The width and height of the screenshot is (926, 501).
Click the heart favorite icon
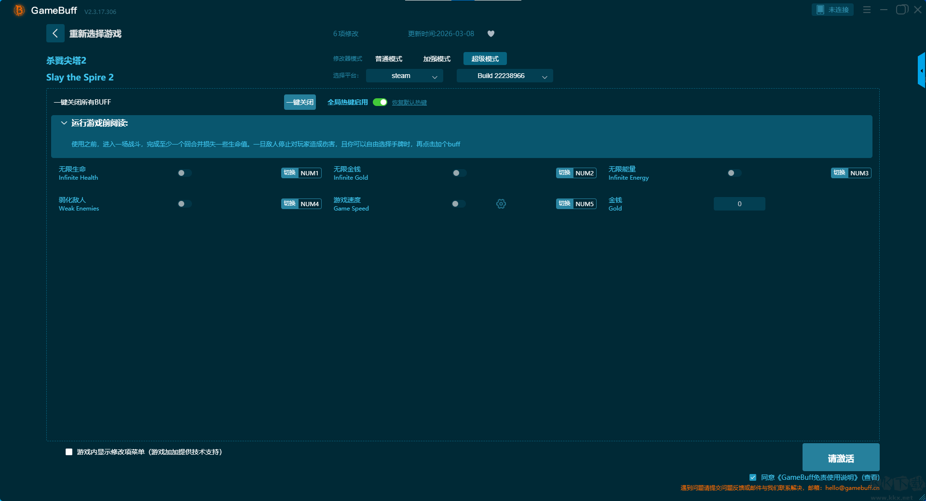pos(490,34)
